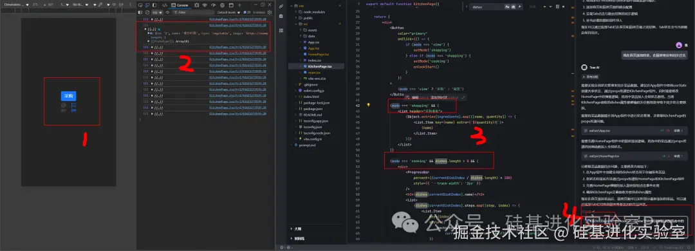Viewport: 695px width, 251px height.
Task: Expand the array item 0 object
Action: tap(149, 33)
